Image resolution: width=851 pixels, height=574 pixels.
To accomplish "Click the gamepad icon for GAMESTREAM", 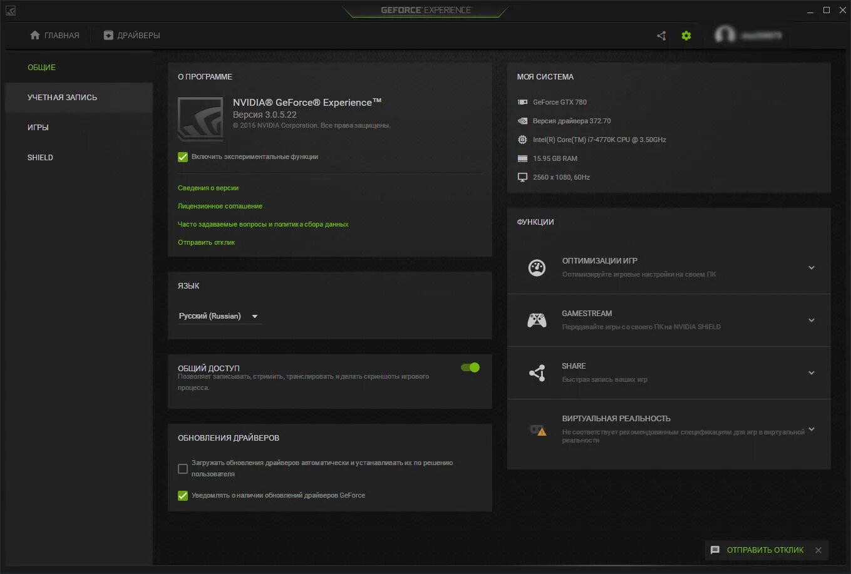I will (x=537, y=320).
